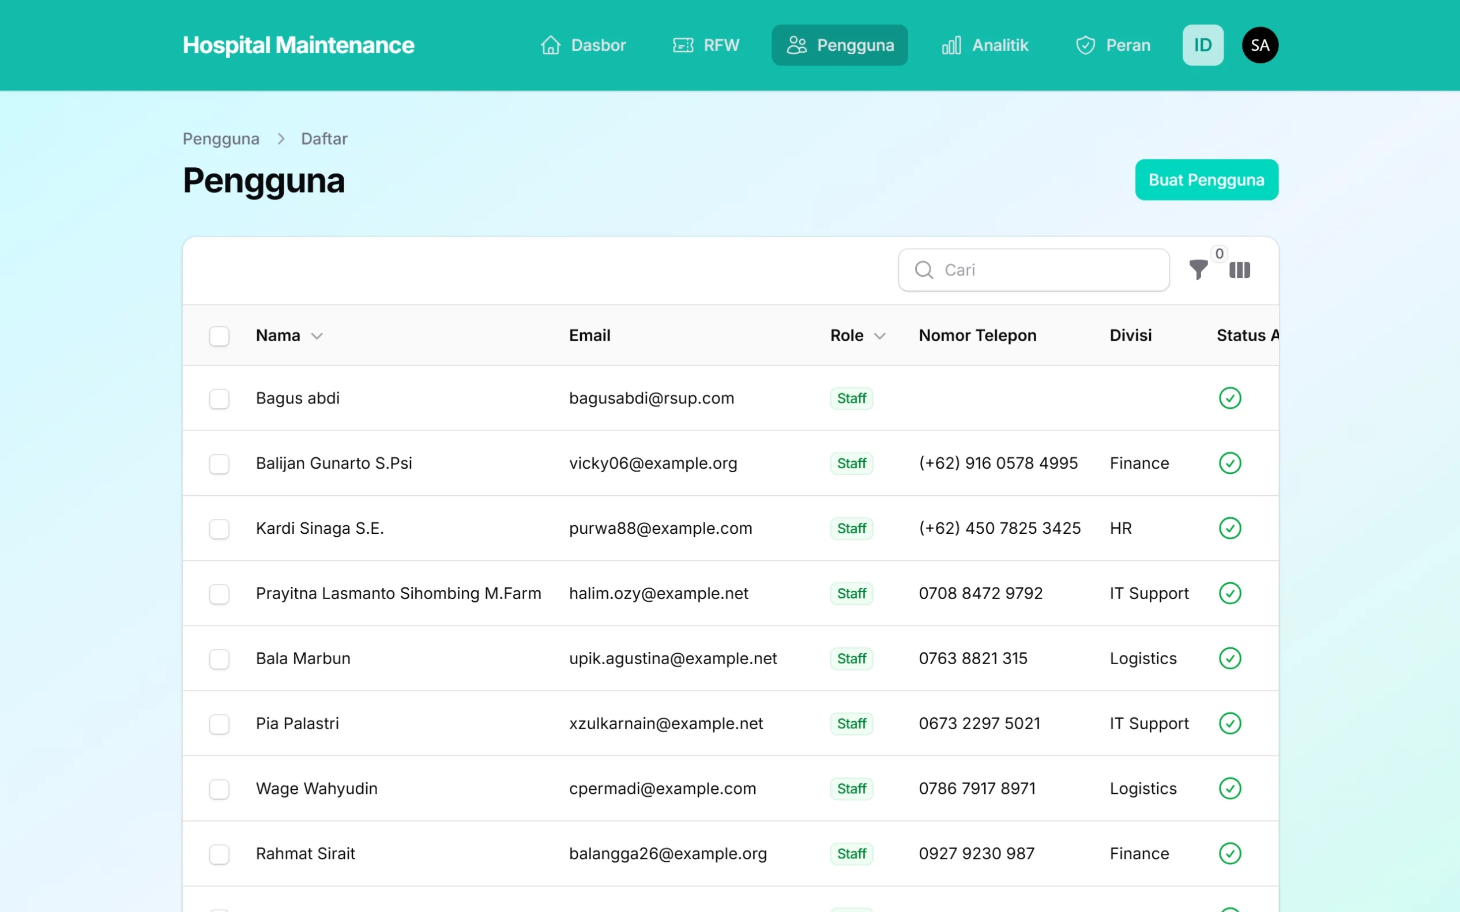Tick the checkbox next to Pia Palastri

coord(219,725)
